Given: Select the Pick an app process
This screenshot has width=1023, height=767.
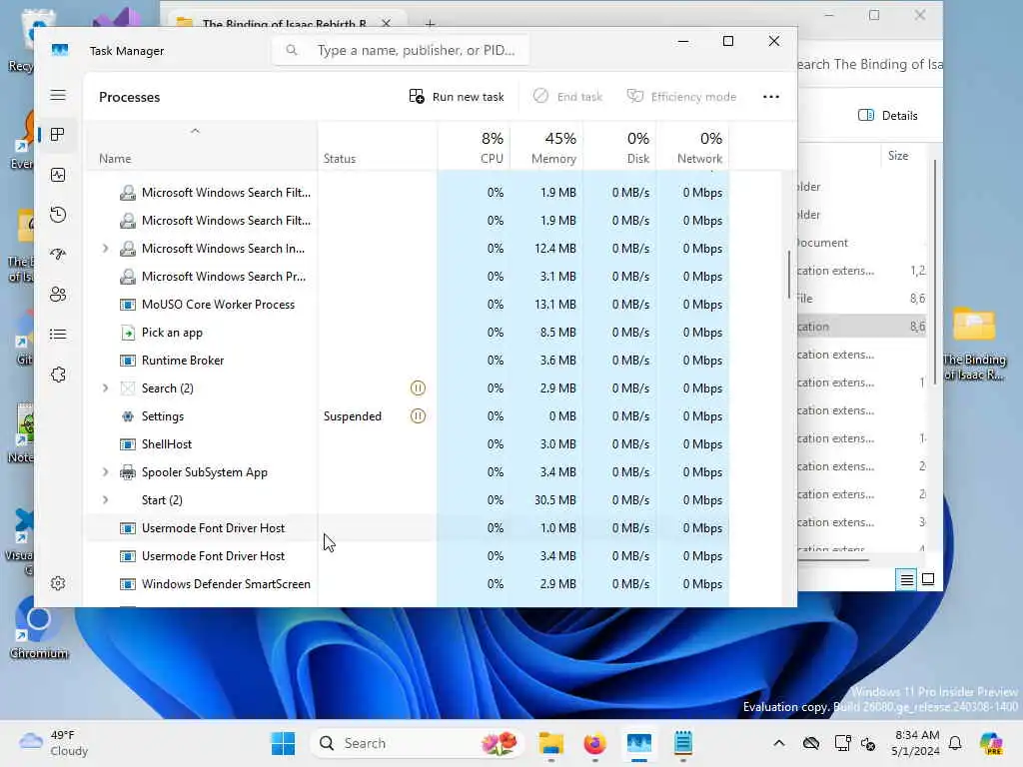Looking at the screenshot, I should [x=408, y=333].
